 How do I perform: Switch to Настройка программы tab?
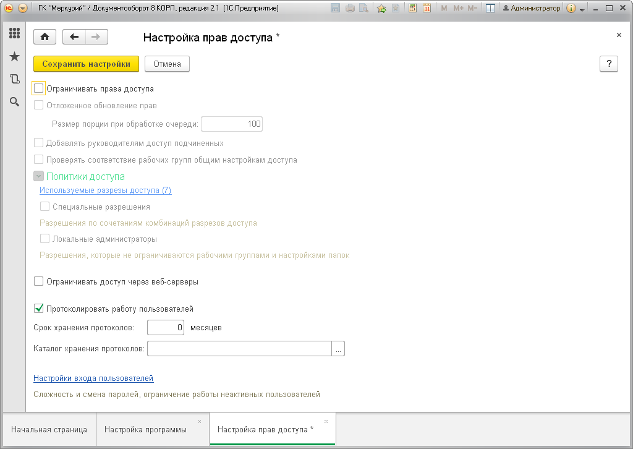pos(145,429)
